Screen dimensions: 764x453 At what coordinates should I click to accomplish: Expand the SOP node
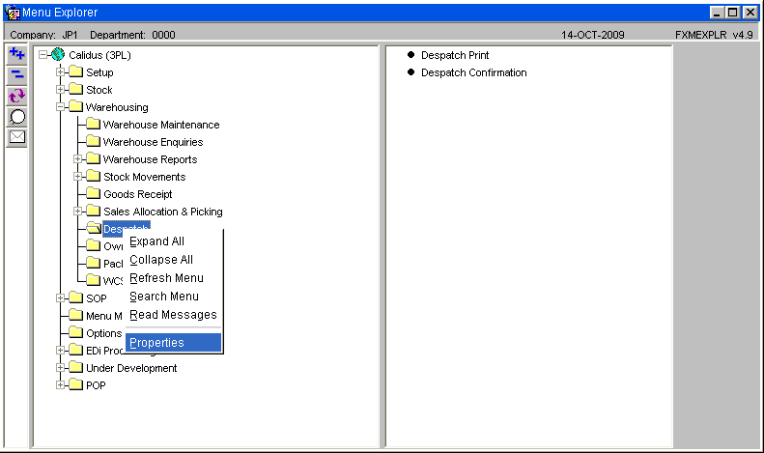click(x=60, y=298)
